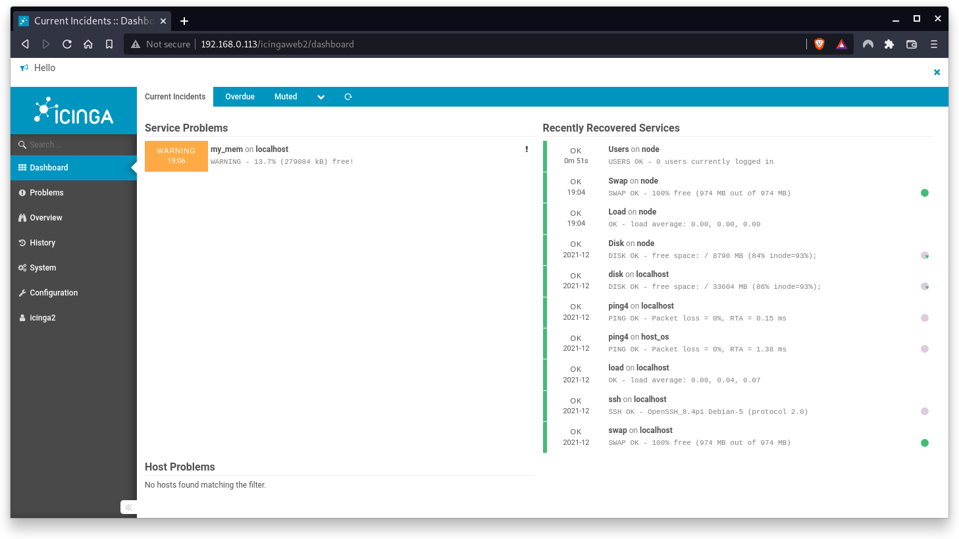
Task: Open the browser hamburger menu
Action: pos(933,43)
